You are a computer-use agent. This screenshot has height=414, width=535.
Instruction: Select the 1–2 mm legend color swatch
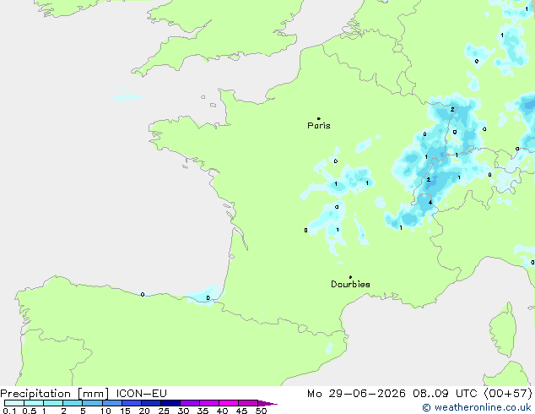click(x=53, y=403)
